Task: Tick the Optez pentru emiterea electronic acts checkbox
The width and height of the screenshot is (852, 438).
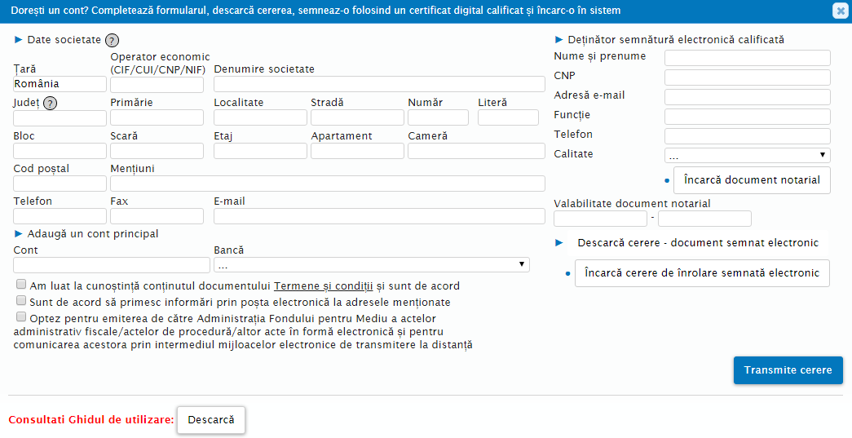Action: [21, 316]
